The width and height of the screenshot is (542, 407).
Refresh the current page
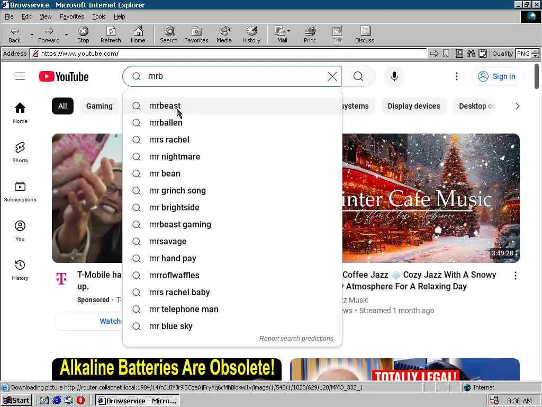[111, 34]
